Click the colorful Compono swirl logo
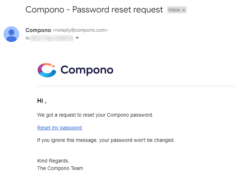 47,70
